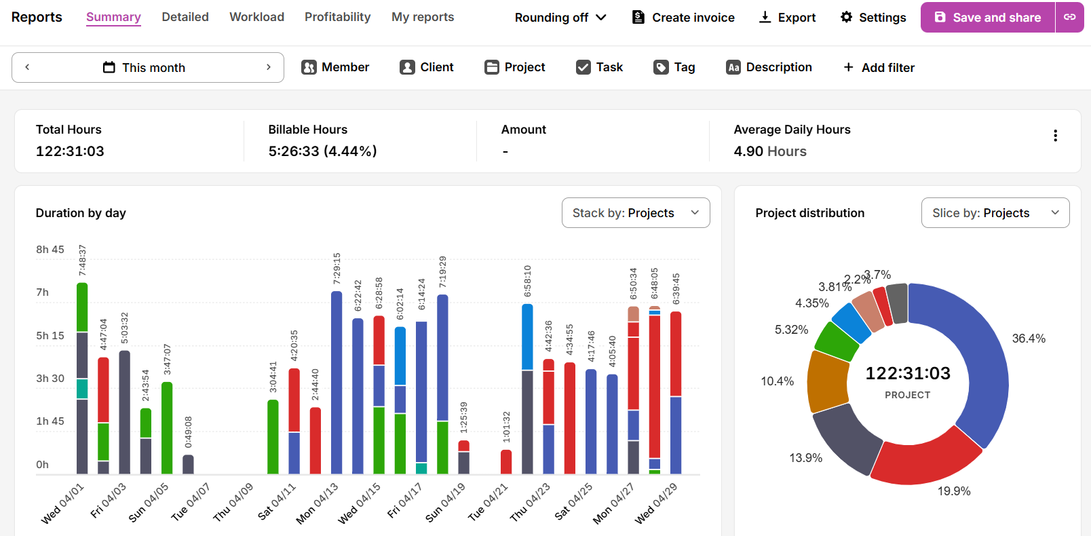This screenshot has height=536, width=1091.
Task: Click the 6:58:10 stacked bar
Action: pyautogui.click(x=527, y=389)
